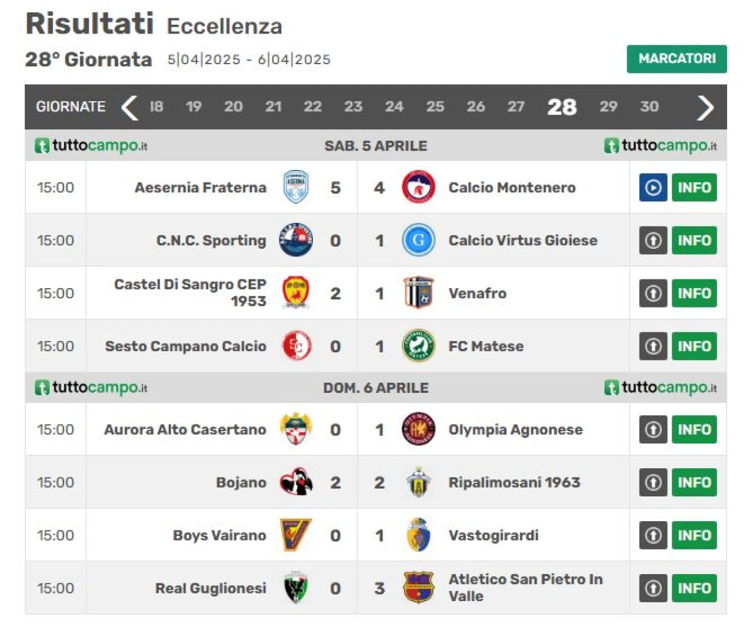Open INFO for Castel Di Sangro match
Viewport: 753px width, 627px height.
click(x=694, y=294)
